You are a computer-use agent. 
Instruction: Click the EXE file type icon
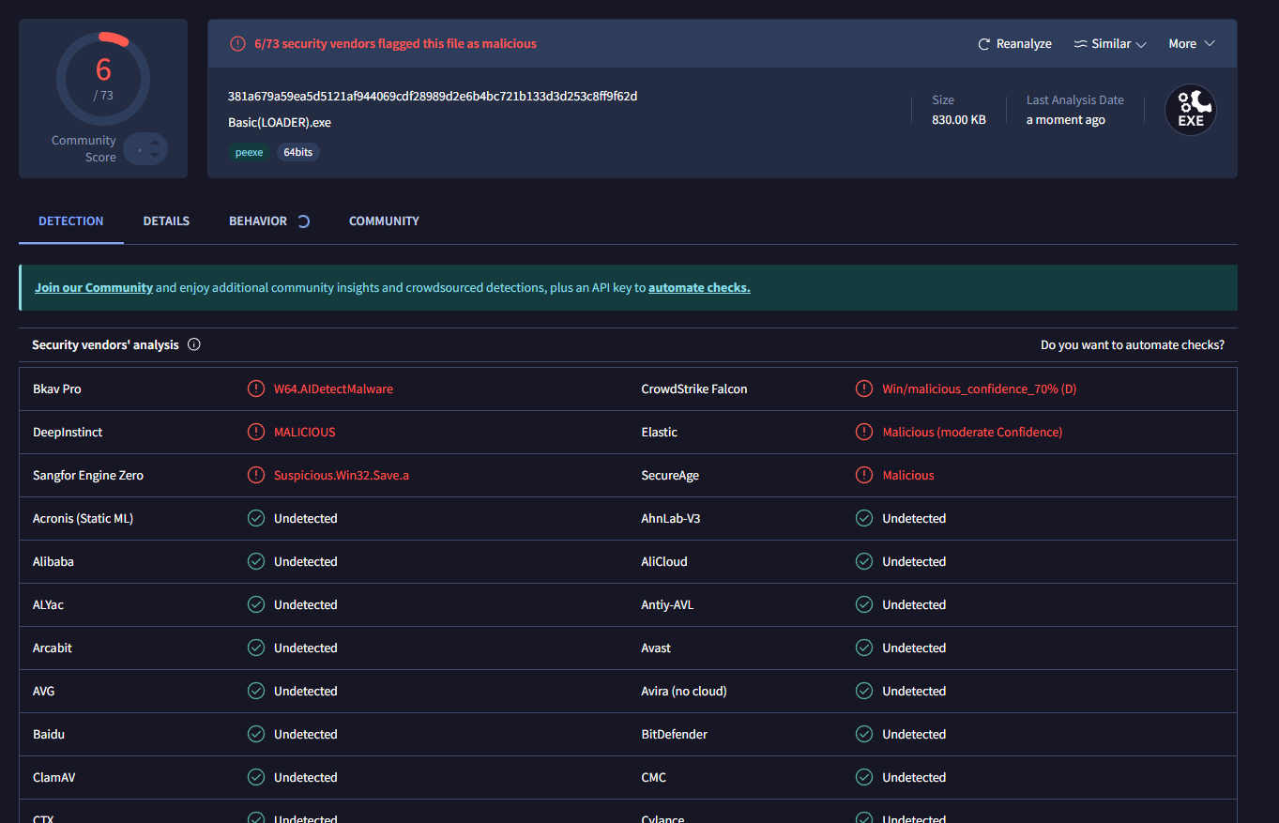[1190, 111]
